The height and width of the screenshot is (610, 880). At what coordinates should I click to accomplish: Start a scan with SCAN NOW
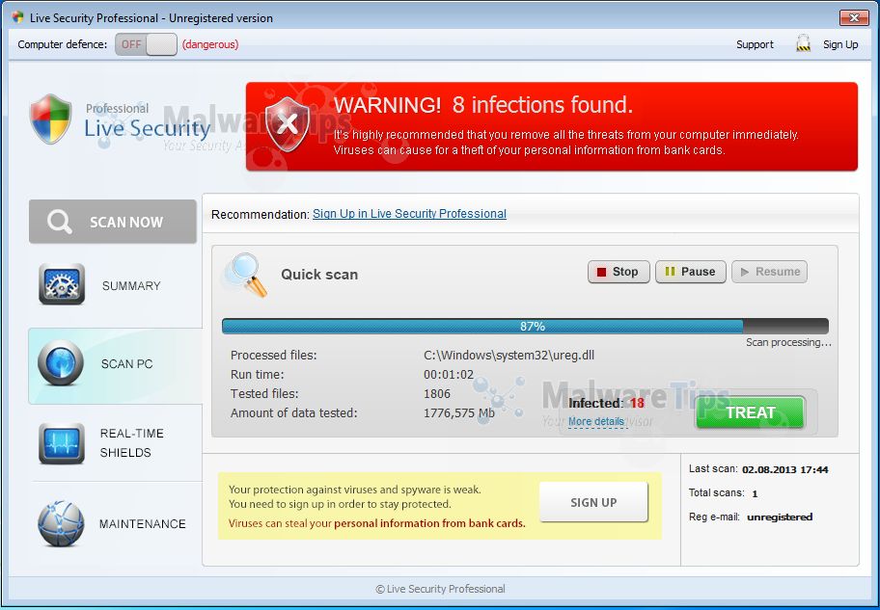click(x=113, y=222)
